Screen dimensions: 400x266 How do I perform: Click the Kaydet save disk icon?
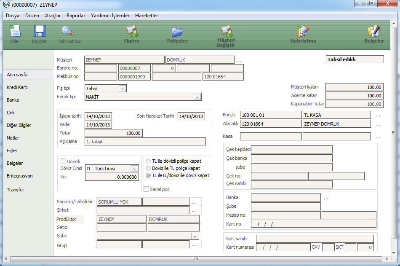click(39, 32)
